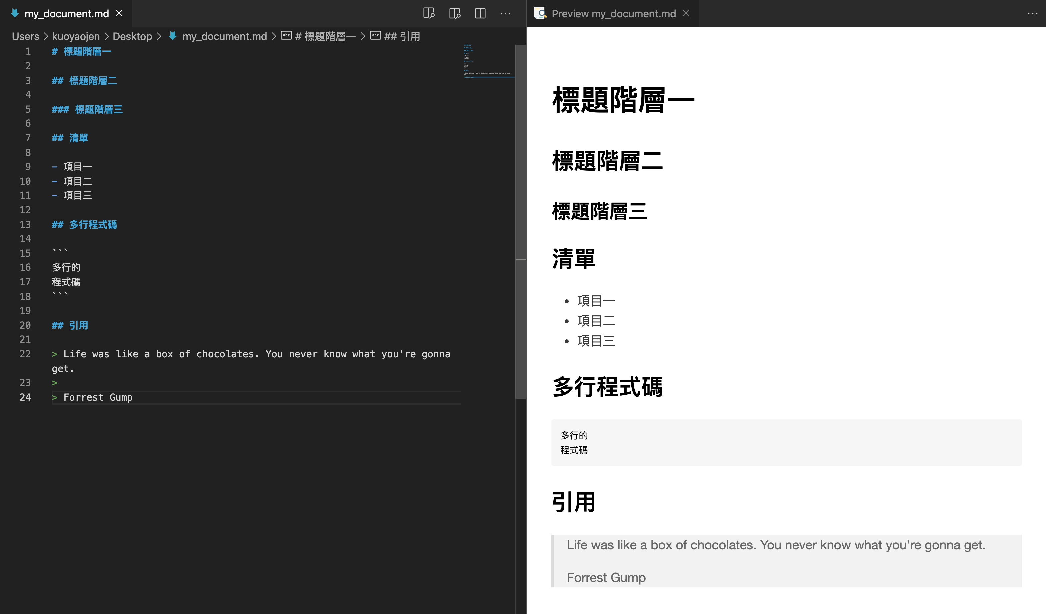
Task: Click the '標題階層三' heading in the preview
Action: tap(599, 211)
